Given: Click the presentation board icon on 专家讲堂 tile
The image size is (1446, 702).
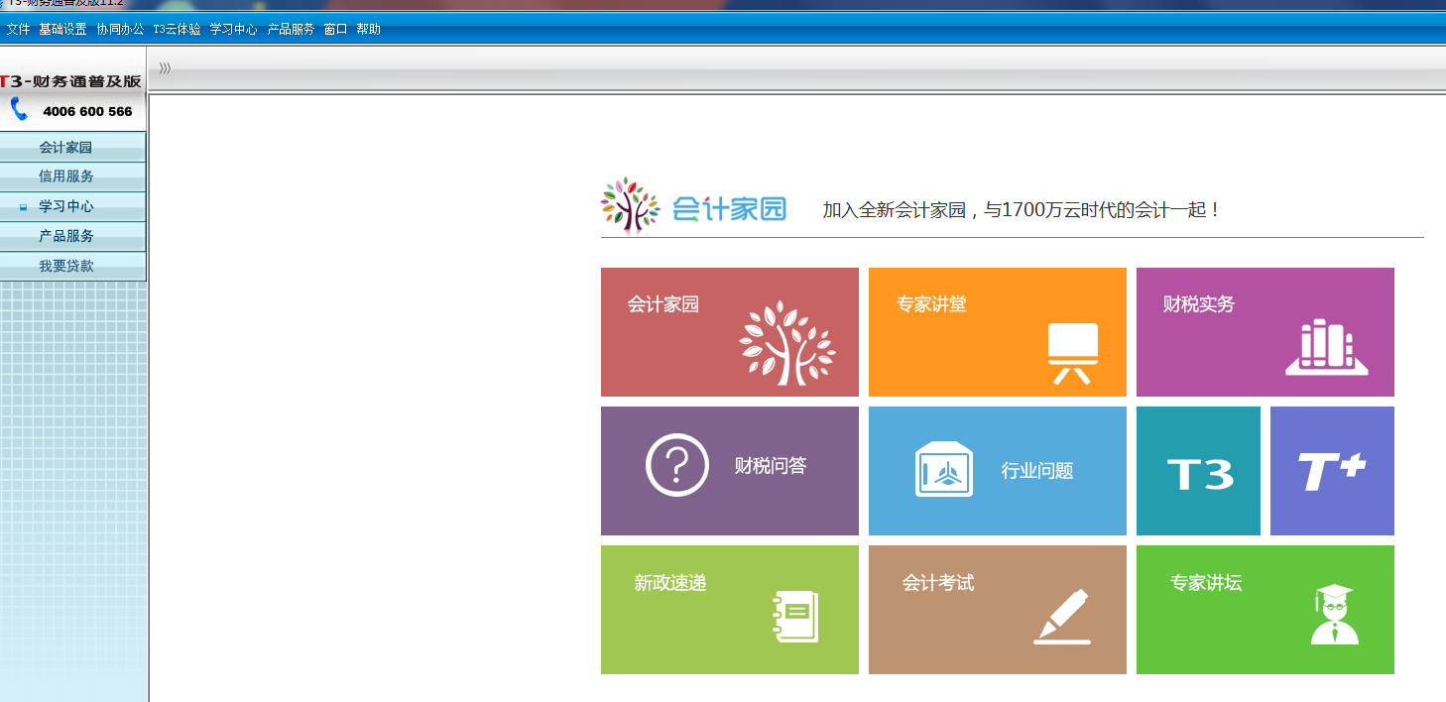Looking at the screenshot, I should (x=1072, y=353).
